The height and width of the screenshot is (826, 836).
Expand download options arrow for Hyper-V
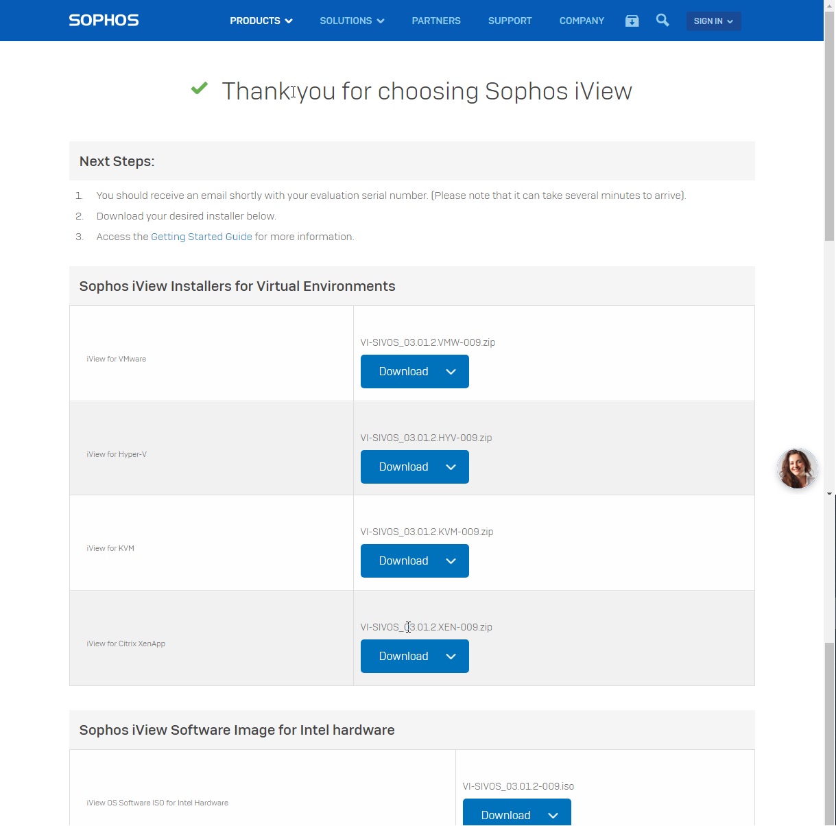click(451, 467)
